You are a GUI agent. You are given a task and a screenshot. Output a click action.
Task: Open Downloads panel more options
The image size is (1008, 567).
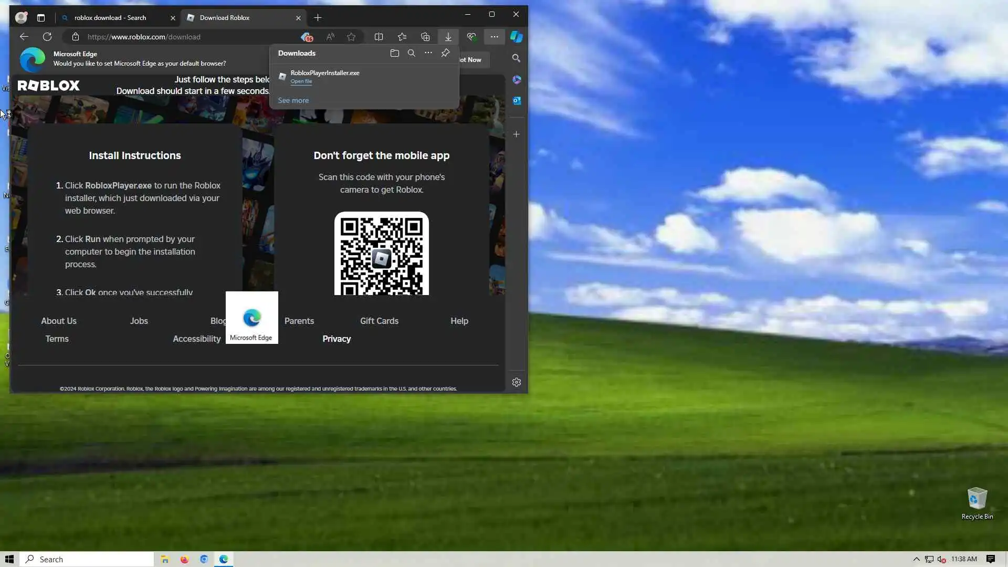click(x=428, y=53)
